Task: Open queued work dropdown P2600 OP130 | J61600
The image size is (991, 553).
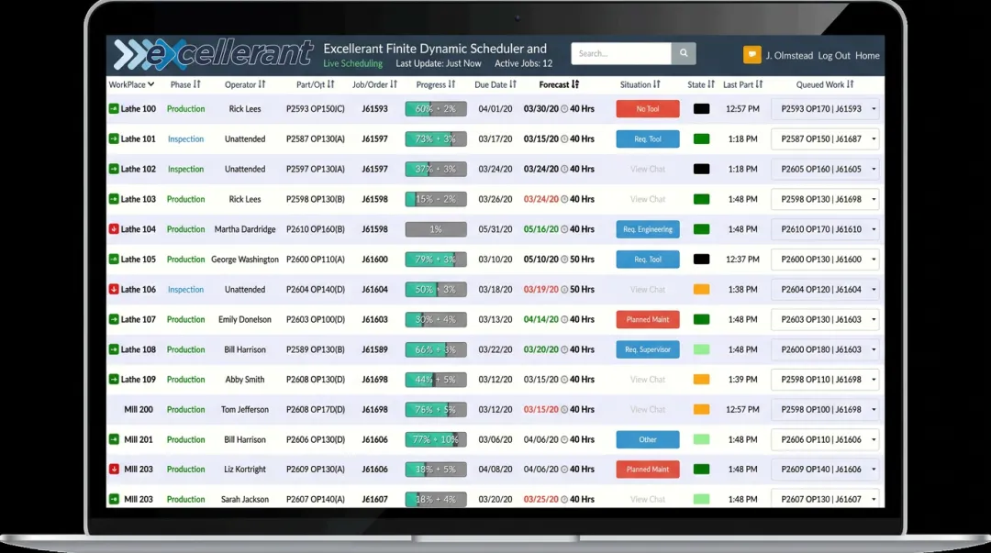Action: pyautogui.click(x=825, y=260)
